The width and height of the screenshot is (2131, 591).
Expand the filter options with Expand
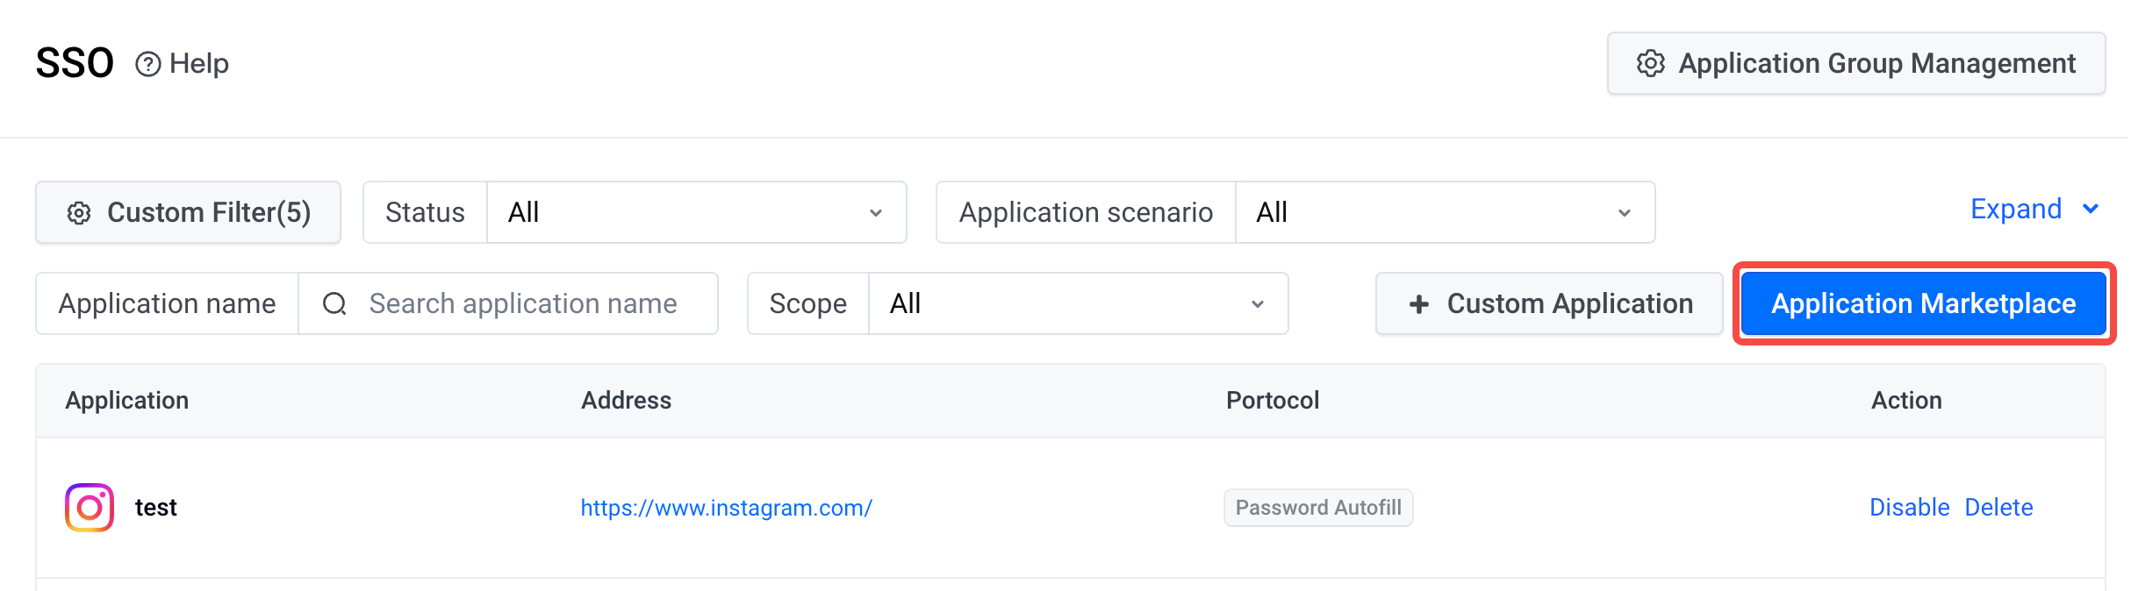point(2016,209)
